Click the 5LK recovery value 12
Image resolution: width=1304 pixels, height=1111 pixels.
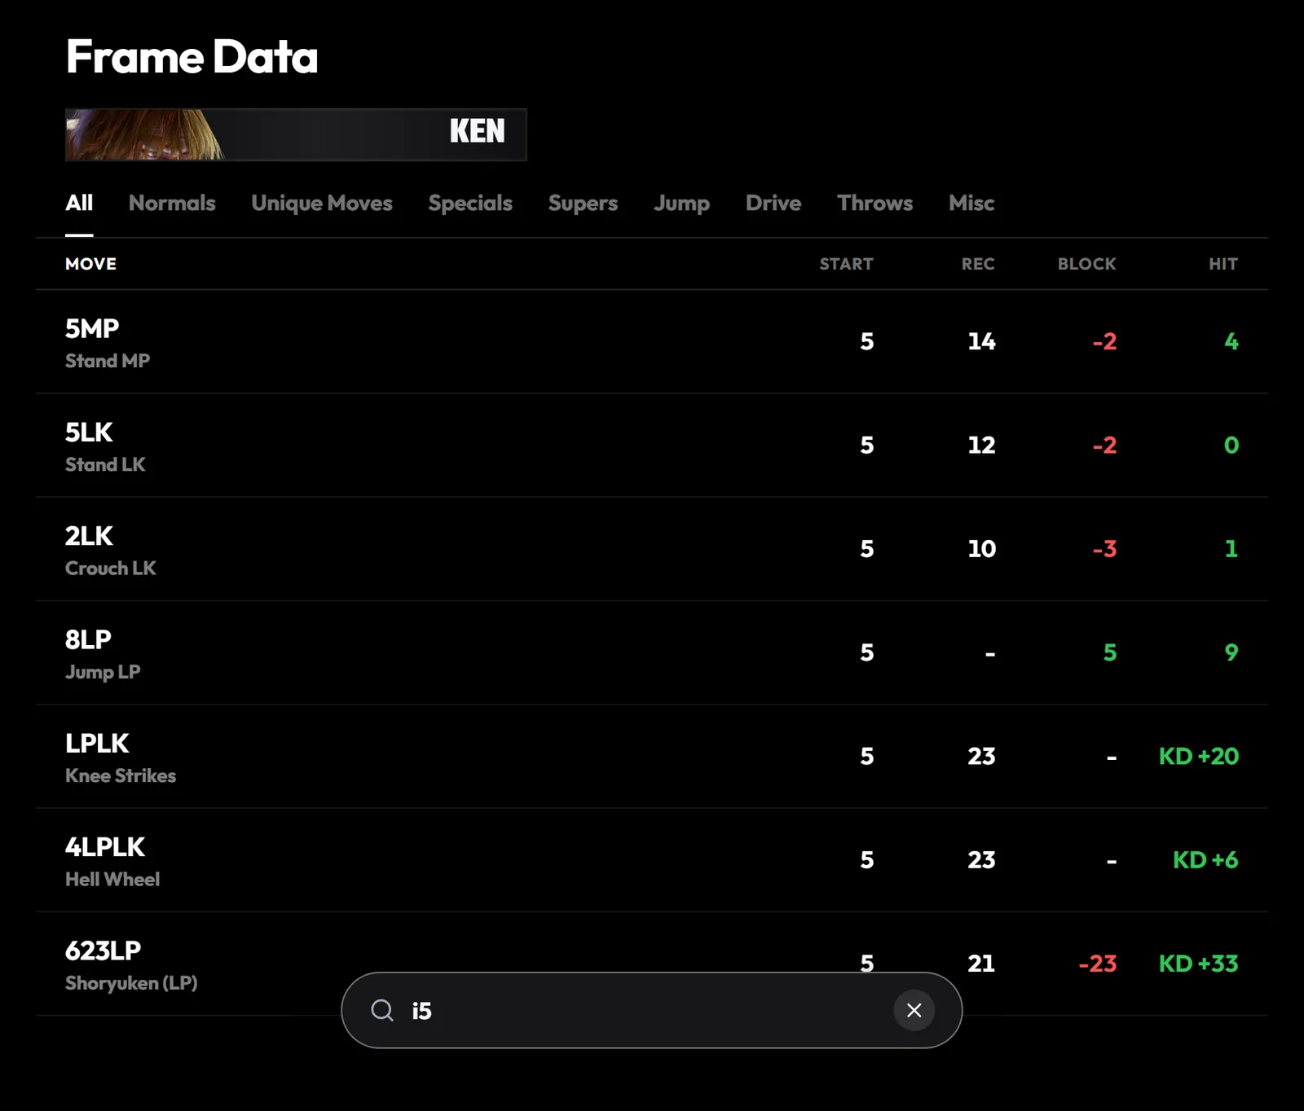(x=981, y=445)
